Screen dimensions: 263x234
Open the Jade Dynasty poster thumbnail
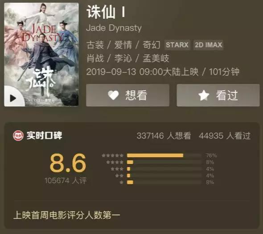(41, 54)
